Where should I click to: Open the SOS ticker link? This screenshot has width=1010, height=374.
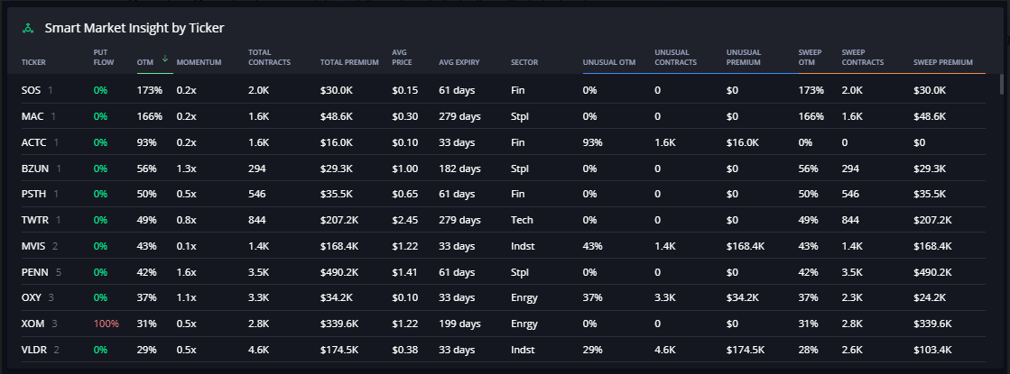click(x=31, y=90)
